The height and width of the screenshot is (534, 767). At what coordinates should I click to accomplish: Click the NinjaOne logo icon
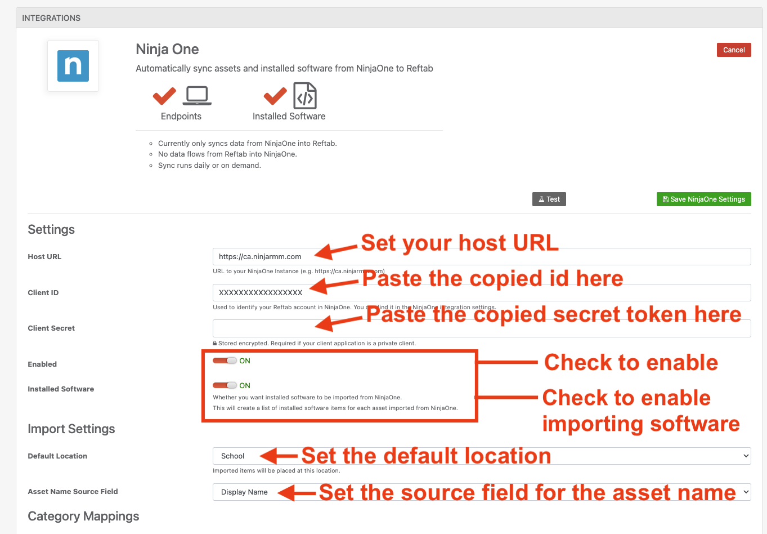(73, 66)
